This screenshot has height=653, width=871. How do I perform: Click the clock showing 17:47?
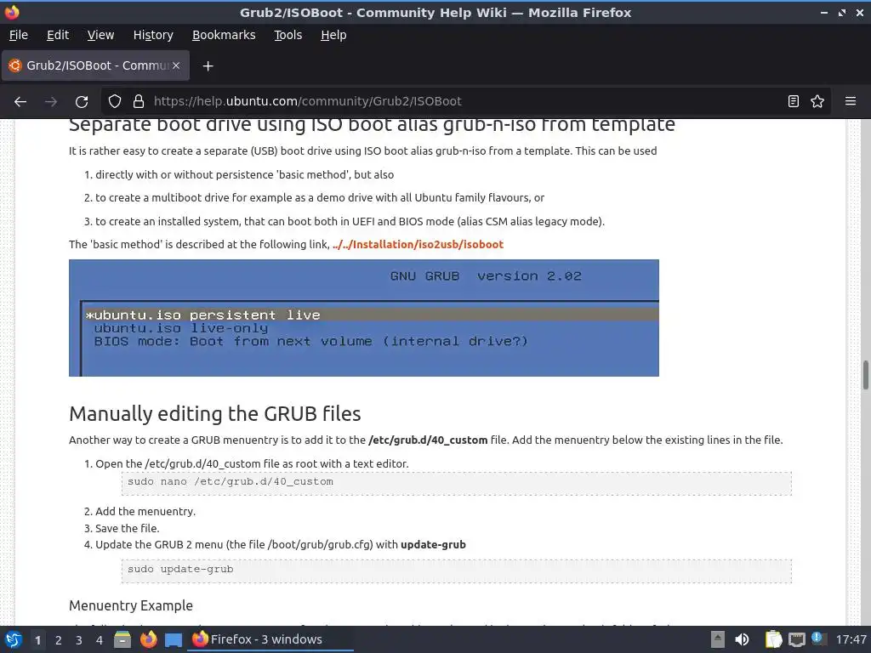point(851,639)
